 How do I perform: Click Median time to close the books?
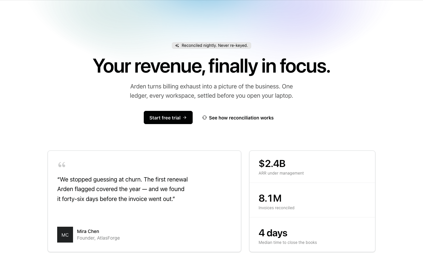coord(288,243)
